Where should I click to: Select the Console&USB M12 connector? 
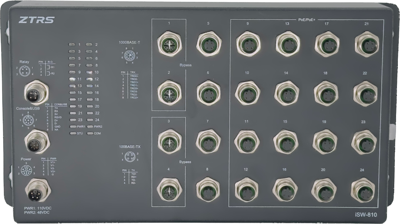(37, 142)
